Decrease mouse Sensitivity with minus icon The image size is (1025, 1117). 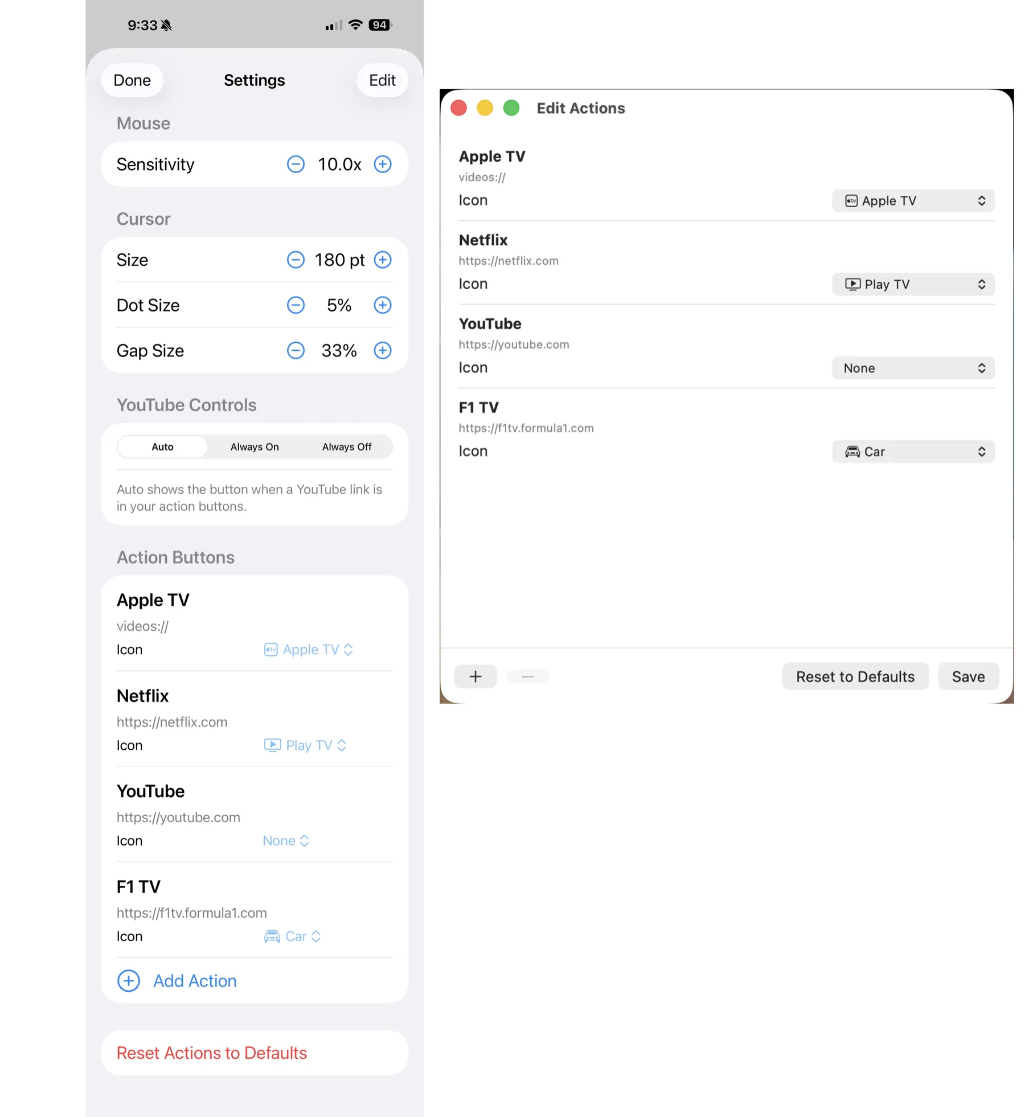point(296,165)
